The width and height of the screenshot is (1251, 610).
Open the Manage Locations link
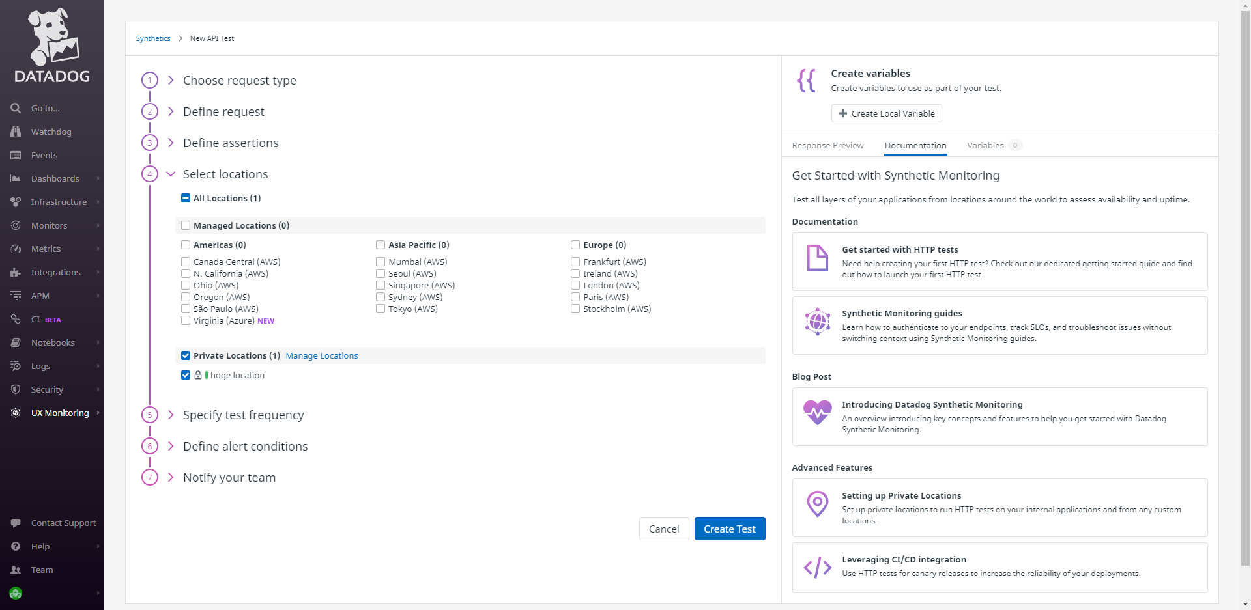point(322,355)
